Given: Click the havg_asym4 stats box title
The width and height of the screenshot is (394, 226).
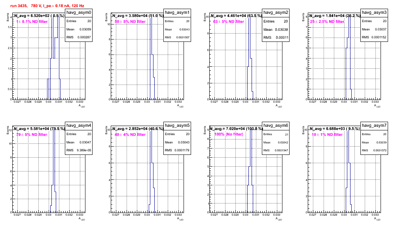Looking at the screenshot, I should click(x=79, y=126).
